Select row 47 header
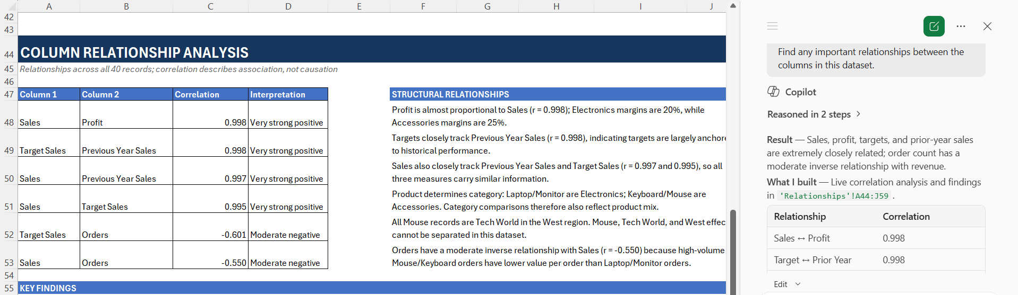1018x295 pixels. pos(9,94)
